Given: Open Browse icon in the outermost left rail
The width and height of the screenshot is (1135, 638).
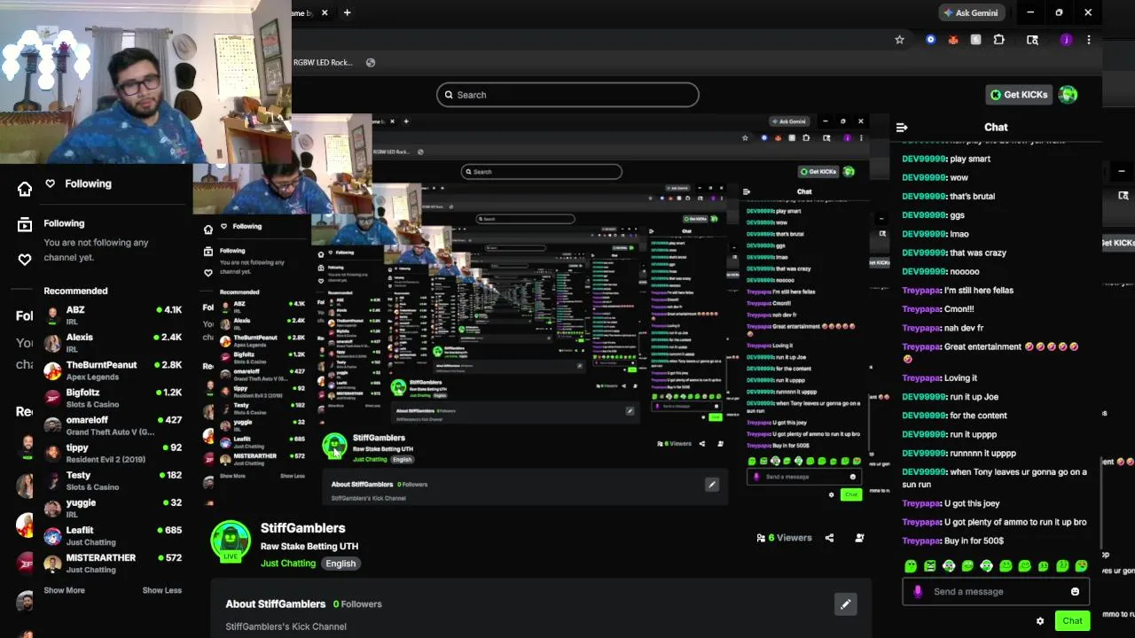Looking at the screenshot, I should point(25,224).
